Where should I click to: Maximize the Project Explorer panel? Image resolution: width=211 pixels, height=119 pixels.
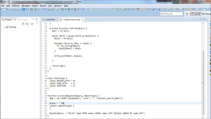(37, 20)
